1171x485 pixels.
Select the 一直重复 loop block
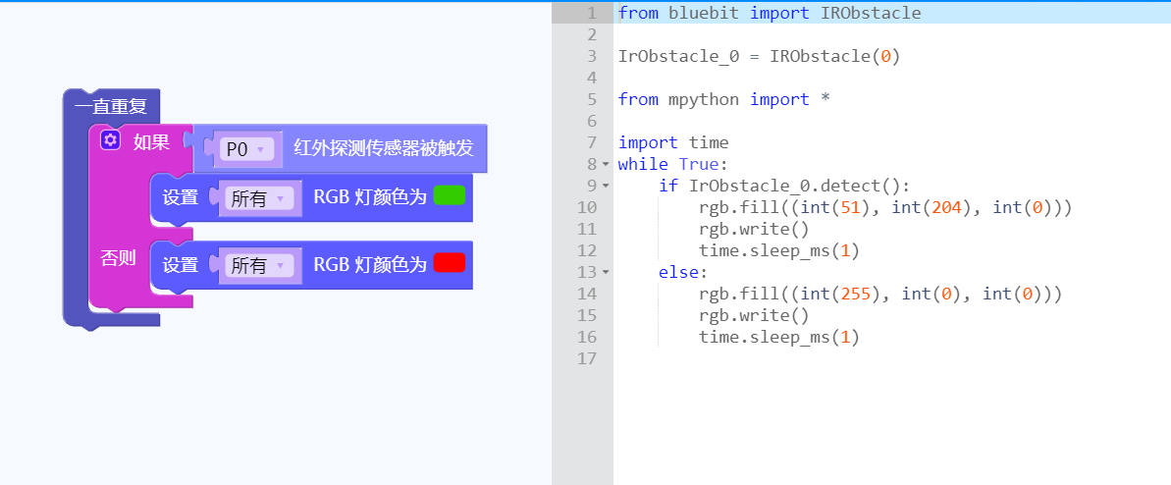[110, 106]
